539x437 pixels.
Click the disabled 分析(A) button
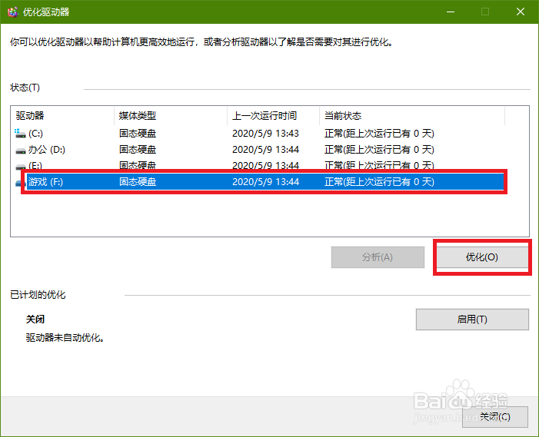pyautogui.click(x=378, y=257)
